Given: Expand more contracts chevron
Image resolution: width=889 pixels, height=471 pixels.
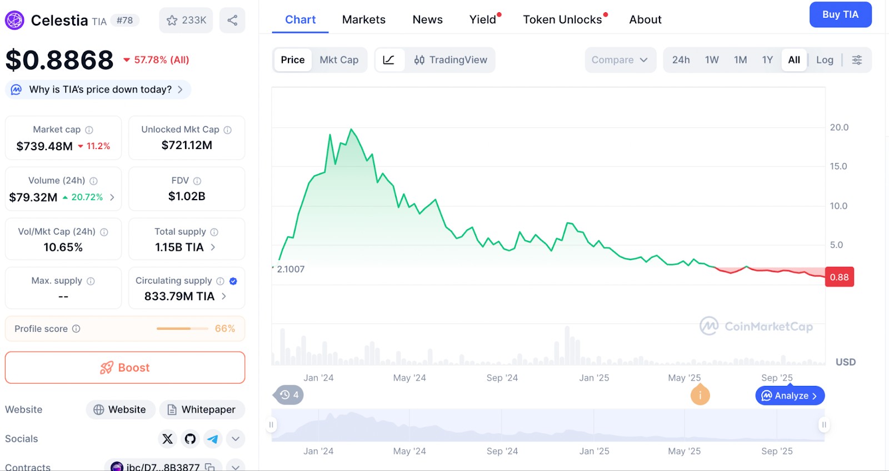Looking at the screenshot, I should [x=236, y=467].
